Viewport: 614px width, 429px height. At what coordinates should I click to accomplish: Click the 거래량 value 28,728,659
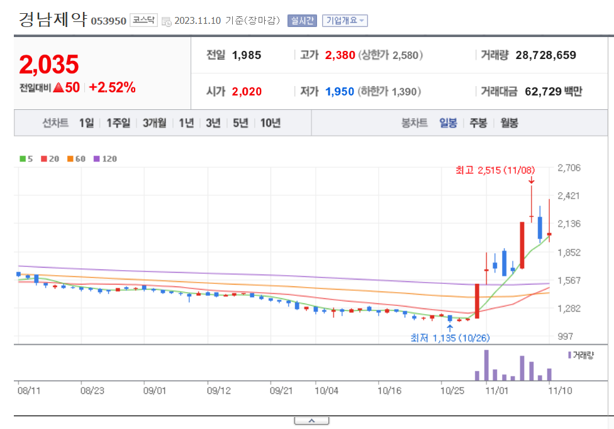point(546,55)
